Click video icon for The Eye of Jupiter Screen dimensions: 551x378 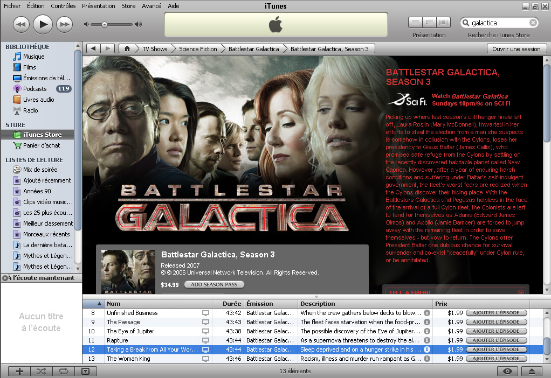tap(205, 331)
